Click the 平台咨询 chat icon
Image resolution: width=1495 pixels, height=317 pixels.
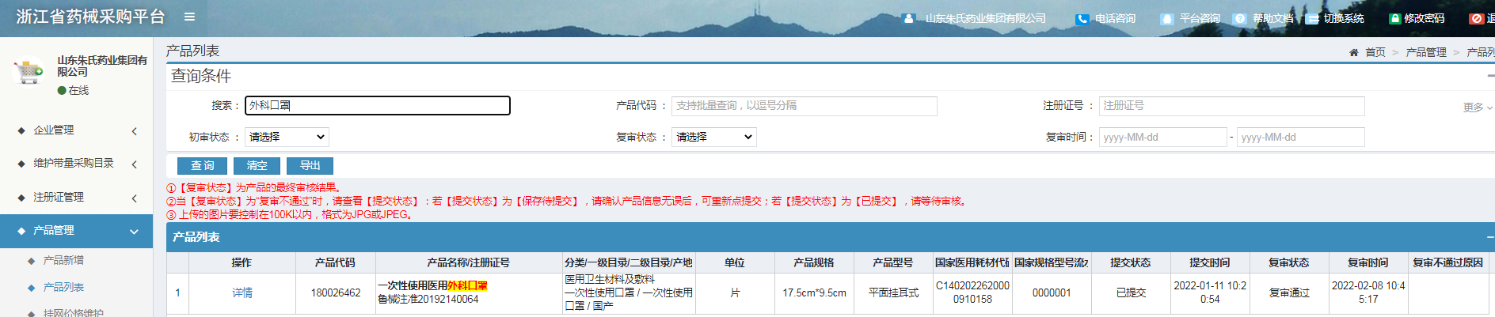[1166, 19]
